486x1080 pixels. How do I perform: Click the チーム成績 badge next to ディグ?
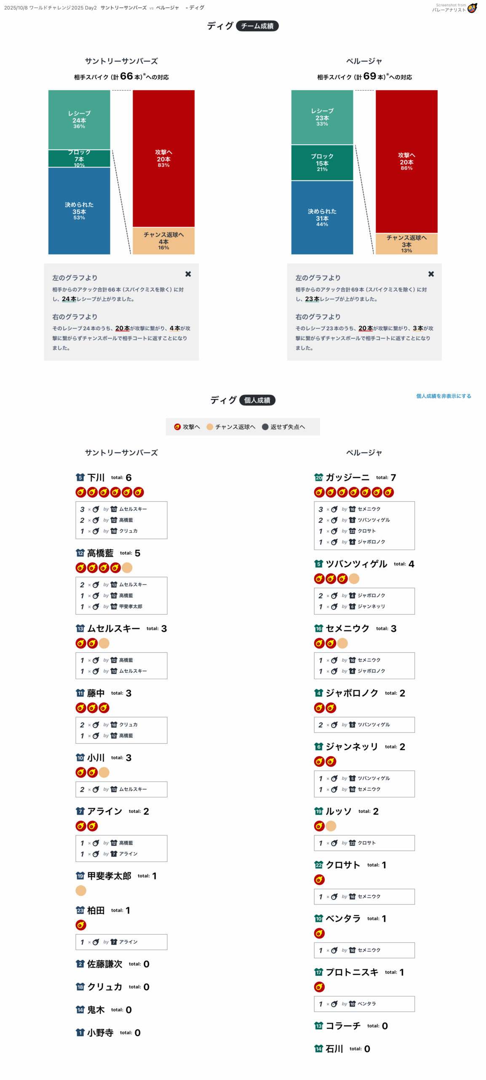point(257,26)
